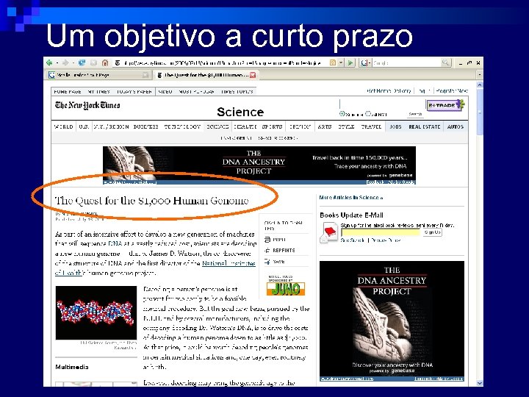Open the list-all-tabs dropdown arrow
The width and height of the screenshot is (529, 397).
(x=479, y=75)
